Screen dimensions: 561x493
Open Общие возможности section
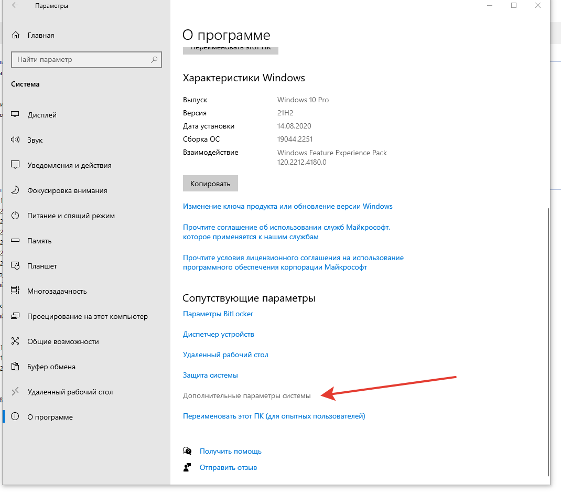[x=63, y=341]
